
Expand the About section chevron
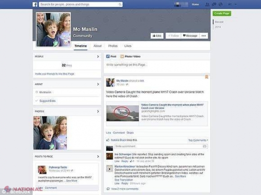(98, 84)
